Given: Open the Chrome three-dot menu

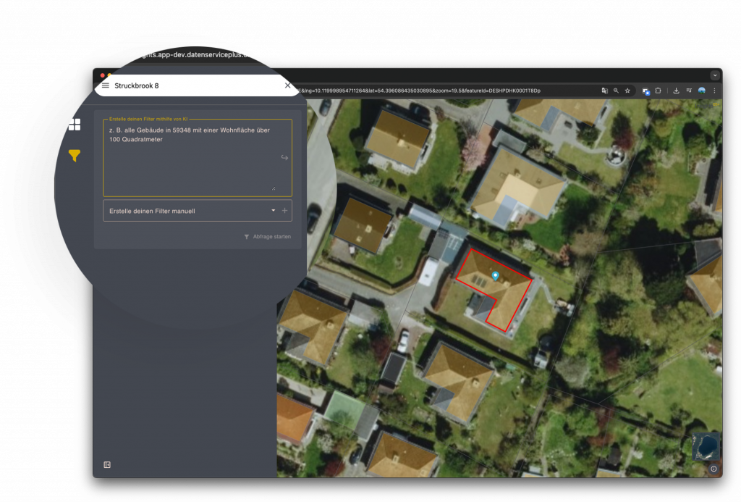Looking at the screenshot, I should point(714,91).
